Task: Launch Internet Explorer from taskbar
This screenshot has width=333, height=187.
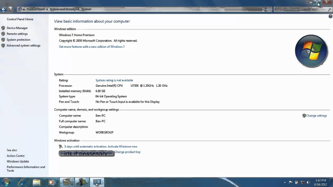Action: (22, 182)
